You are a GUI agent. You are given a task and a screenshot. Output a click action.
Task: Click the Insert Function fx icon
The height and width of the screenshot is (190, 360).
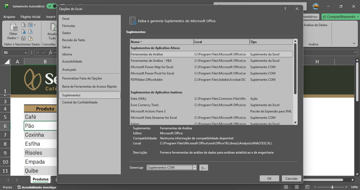[x=50, y=53]
